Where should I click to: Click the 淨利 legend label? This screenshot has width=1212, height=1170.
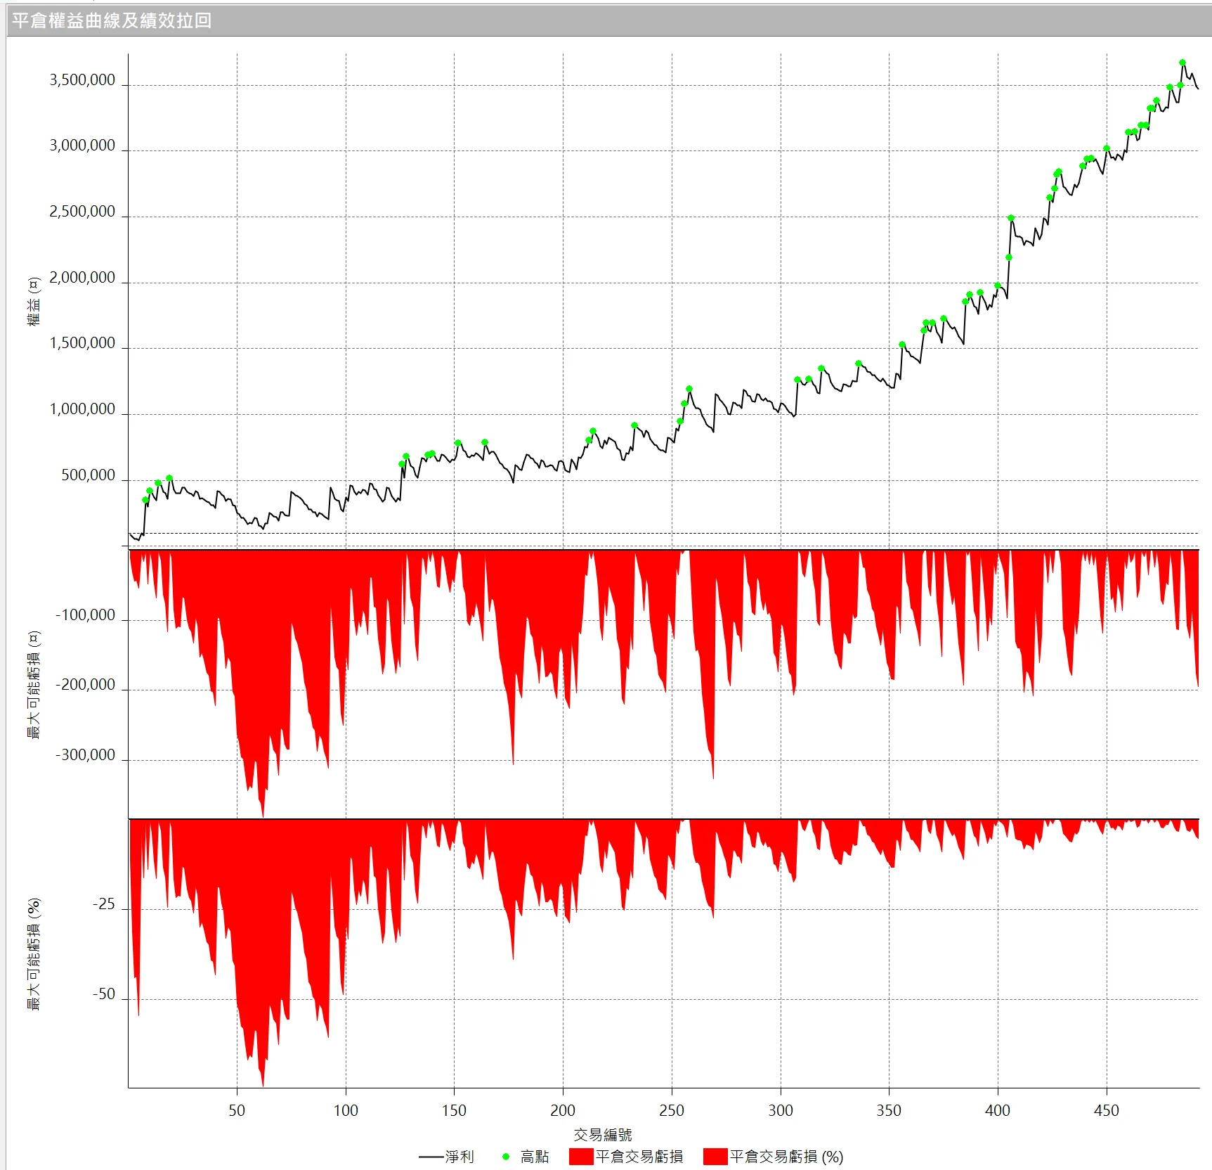(460, 1157)
